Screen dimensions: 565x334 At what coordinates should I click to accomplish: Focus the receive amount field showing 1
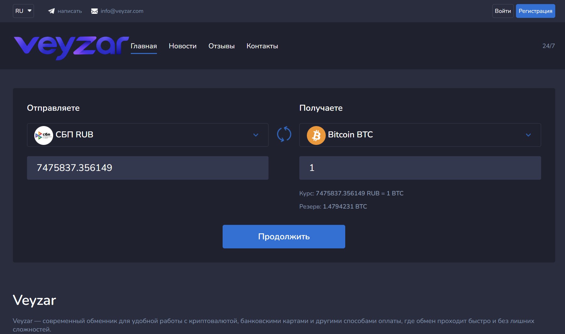tap(420, 168)
